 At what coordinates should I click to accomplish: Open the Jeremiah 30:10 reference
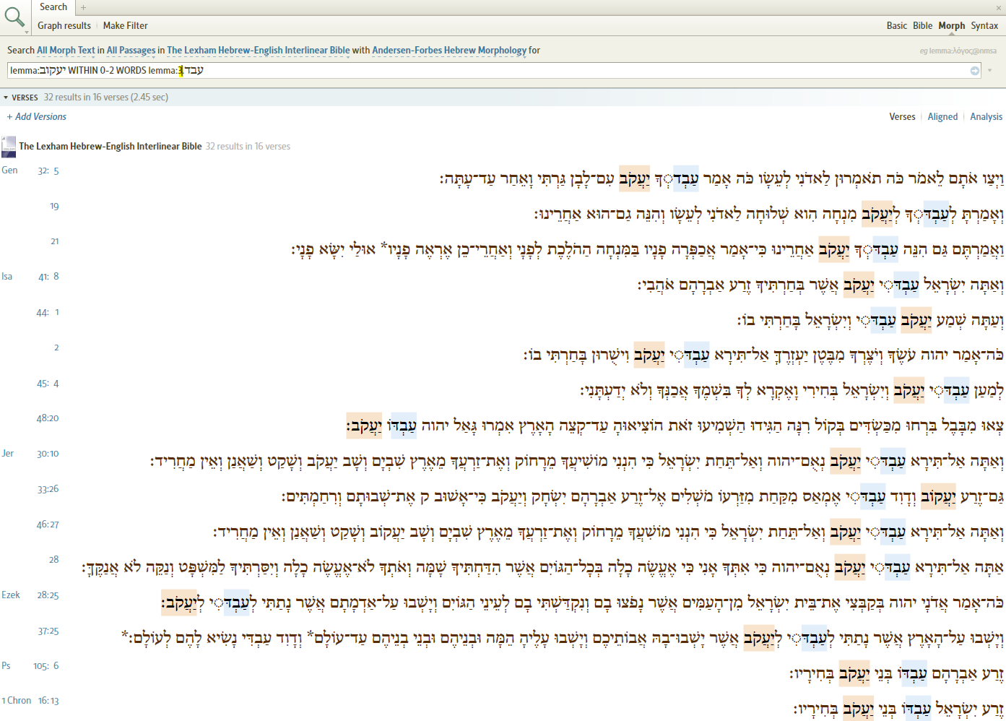click(48, 454)
